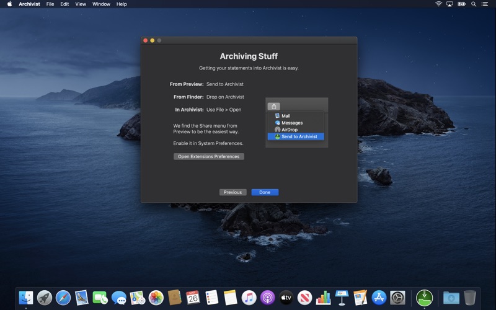This screenshot has height=310, width=496.
Task: Open Finder from the Dock
Action: click(26, 298)
